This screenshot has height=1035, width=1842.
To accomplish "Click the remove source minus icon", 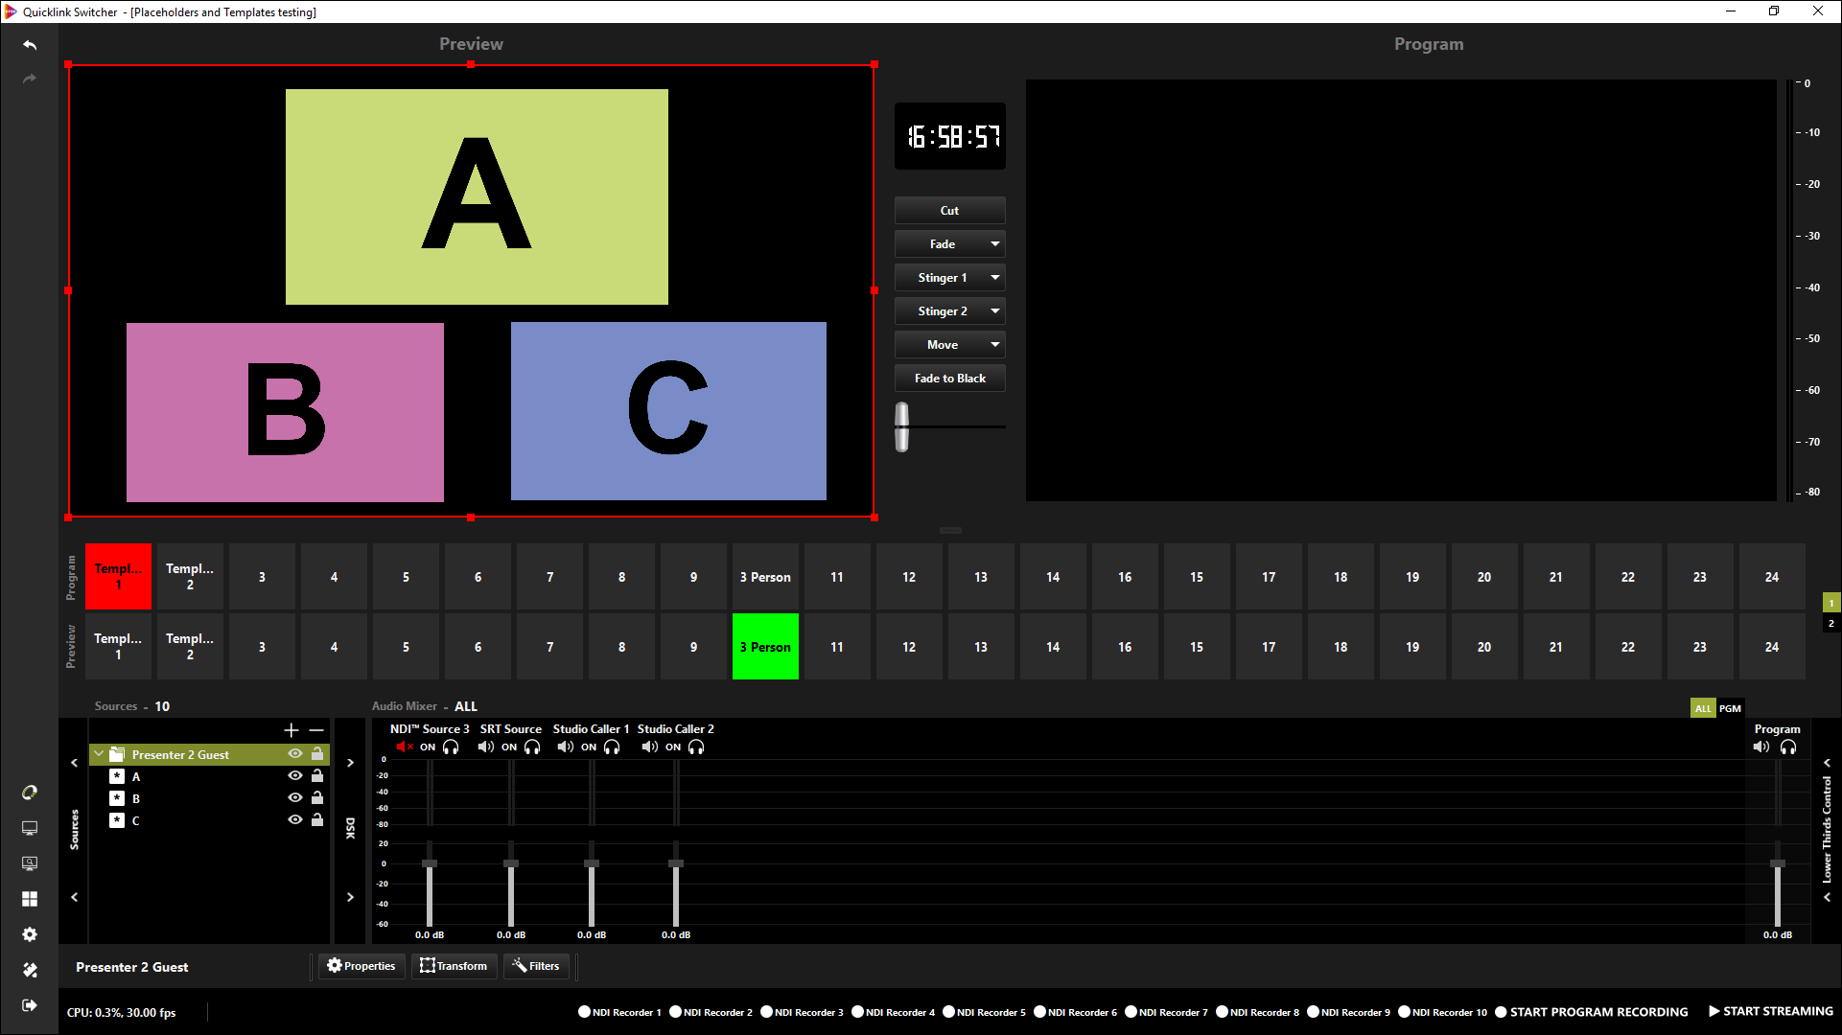I will [x=316, y=730].
